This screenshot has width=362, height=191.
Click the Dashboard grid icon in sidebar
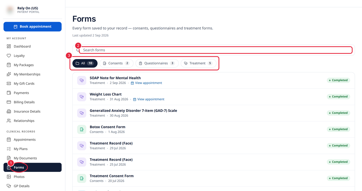(x=9, y=46)
